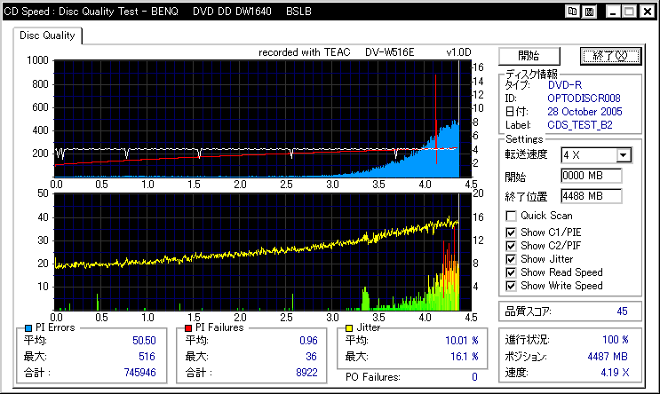The height and width of the screenshot is (394, 660).
Task: Close the CD Speed window
Action: point(648,12)
